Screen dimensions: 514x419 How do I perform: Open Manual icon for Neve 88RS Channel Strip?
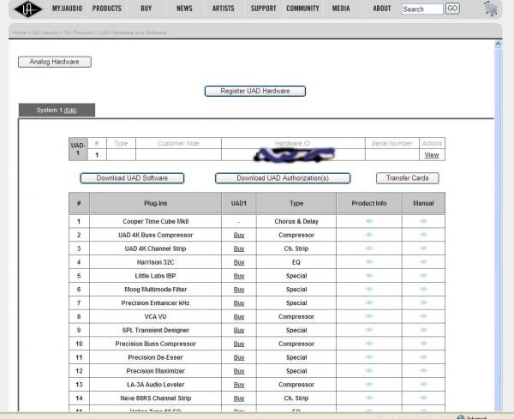[x=423, y=398]
